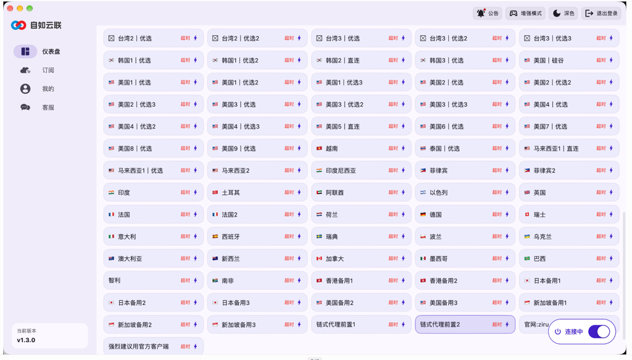This screenshot has width=632, height=360.
Task: Click the v1.3.0 version text
Action: (x=26, y=340)
